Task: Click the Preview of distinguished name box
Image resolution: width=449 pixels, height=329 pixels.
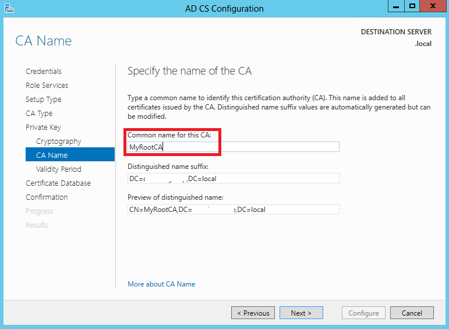Action: 234,209
